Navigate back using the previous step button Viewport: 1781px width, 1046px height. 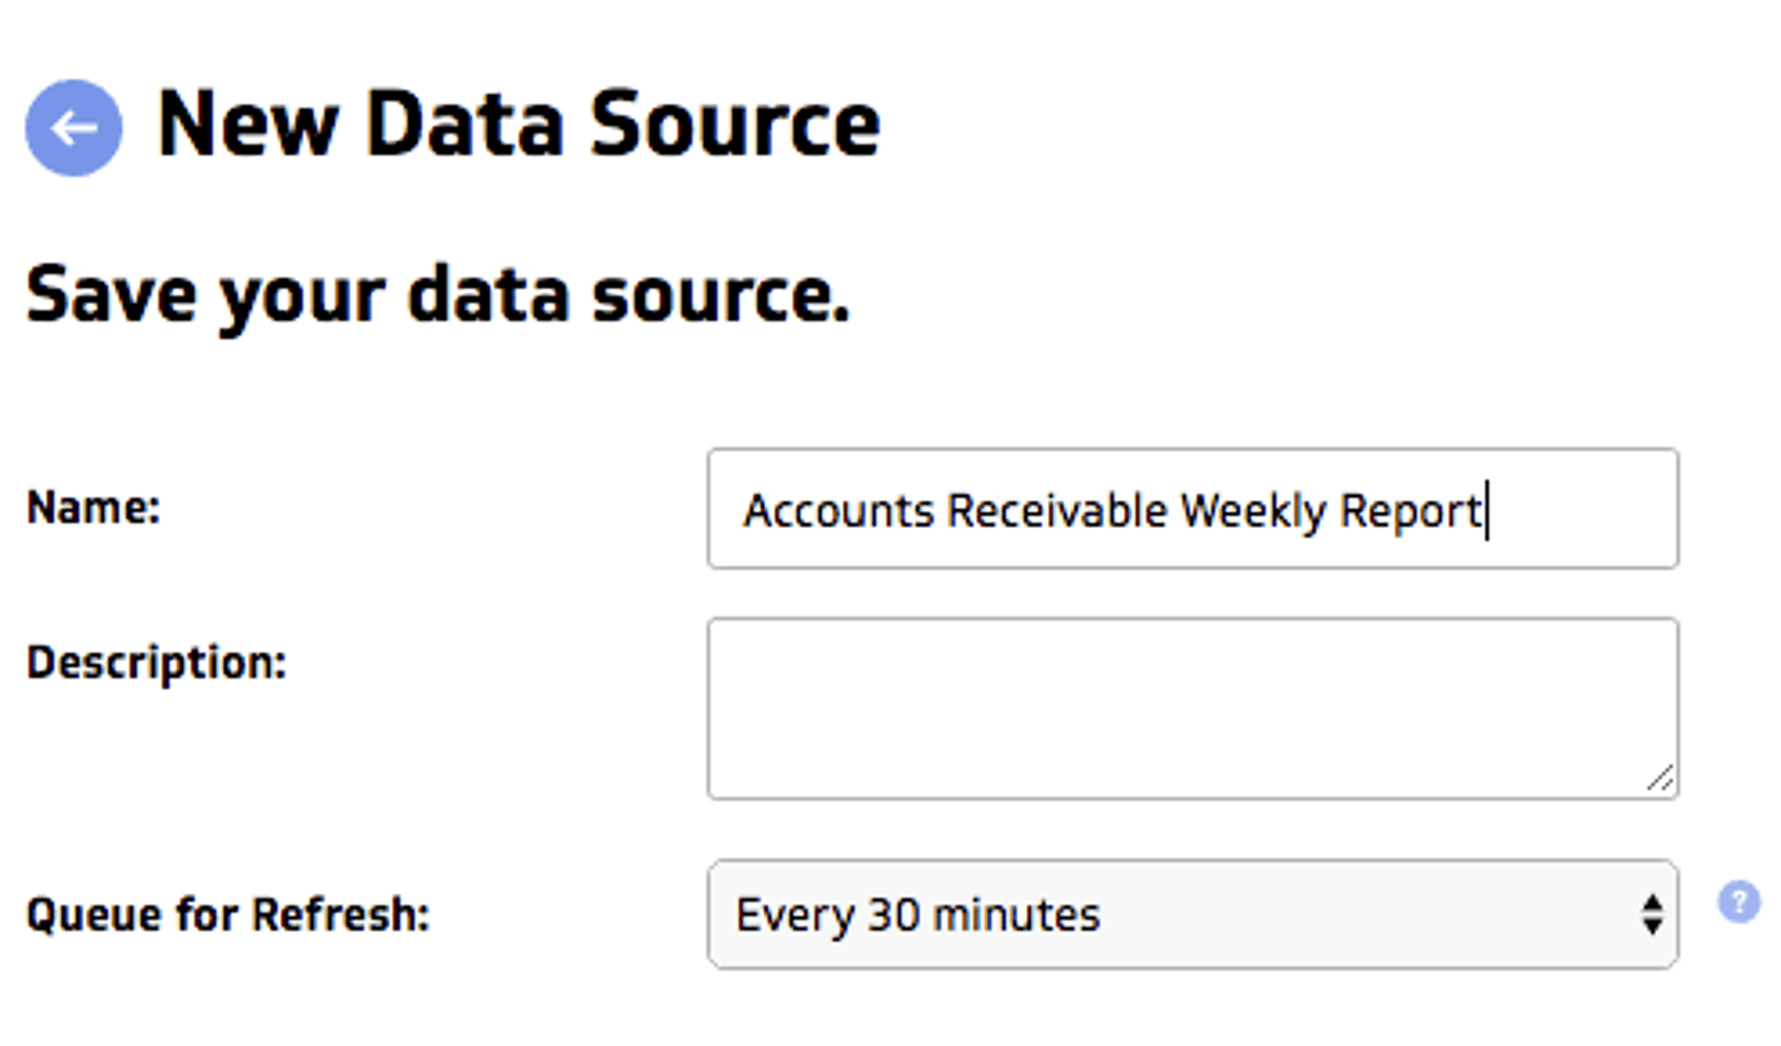(73, 127)
